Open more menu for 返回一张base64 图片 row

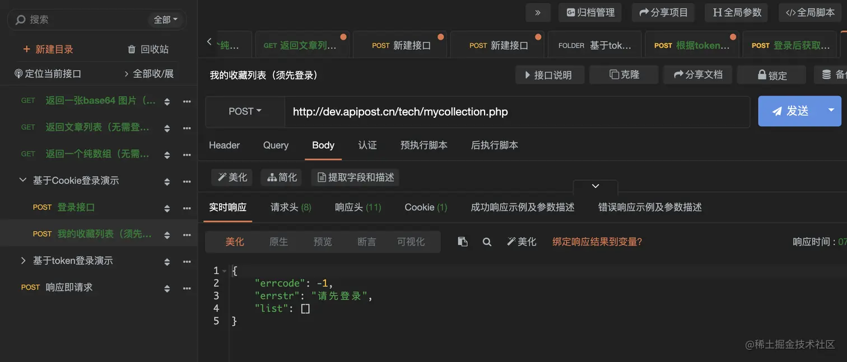coord(187,101)
